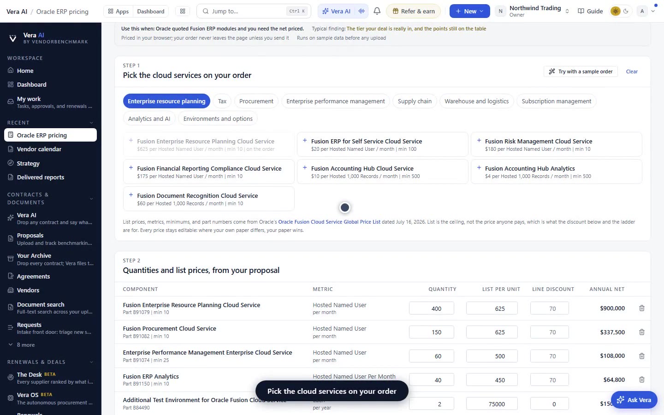Viewport: 664px width, 415px height.
Task: Open the Vera OS chip icon
Action: tap(11, 398)
